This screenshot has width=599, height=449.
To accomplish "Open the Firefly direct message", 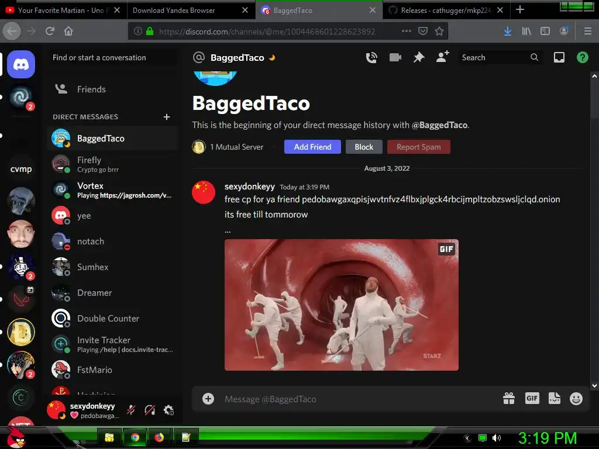I will click(113, 164).
